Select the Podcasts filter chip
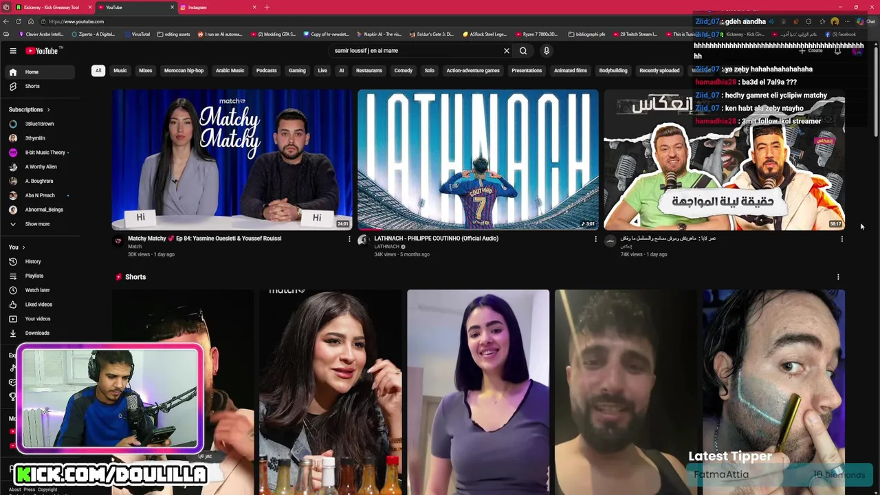 (267, 70)
